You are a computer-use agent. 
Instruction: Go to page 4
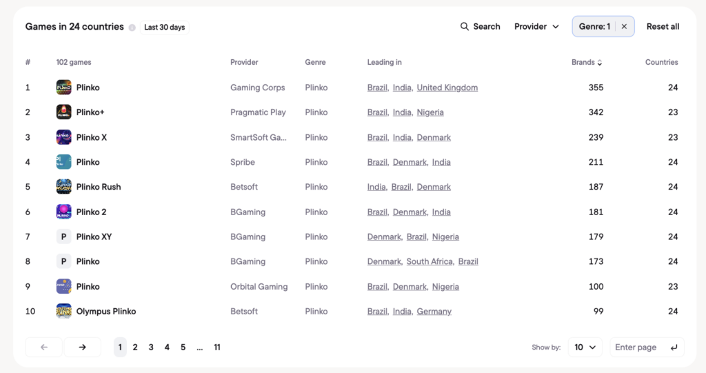(167, 347)
